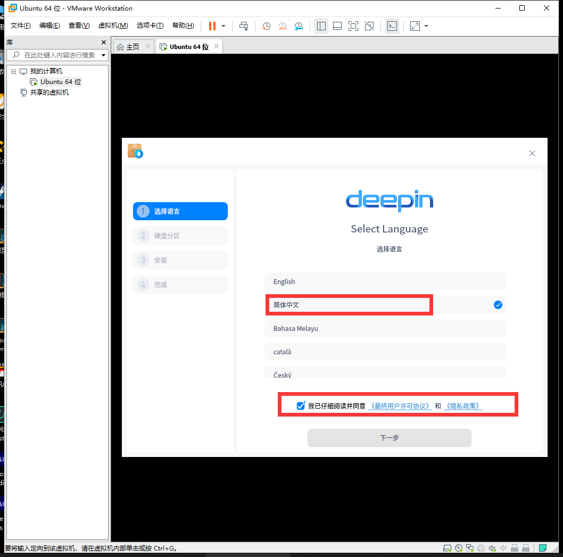
Task: Click the printer status icon
Action: [x=481, y=548]
